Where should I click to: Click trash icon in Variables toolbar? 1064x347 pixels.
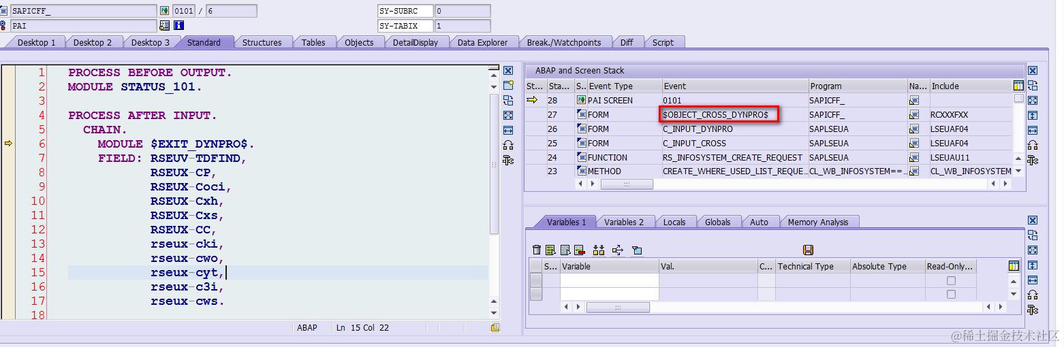(x=537, y=250)
